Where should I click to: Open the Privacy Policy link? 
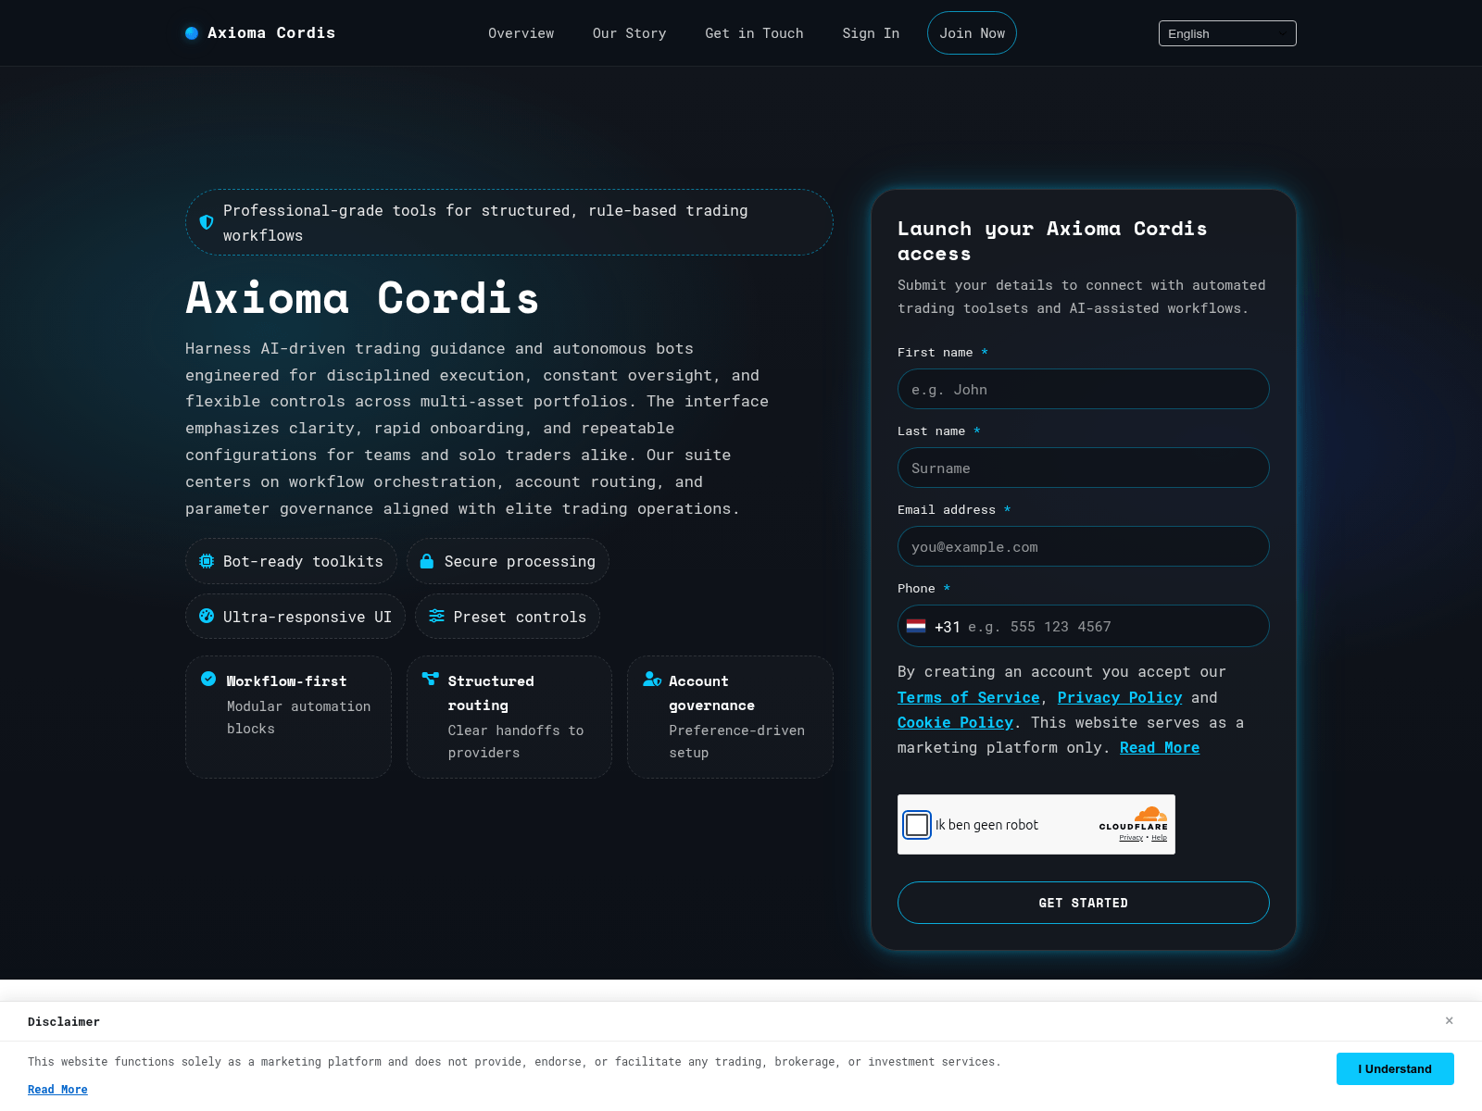coord(1120,698)
